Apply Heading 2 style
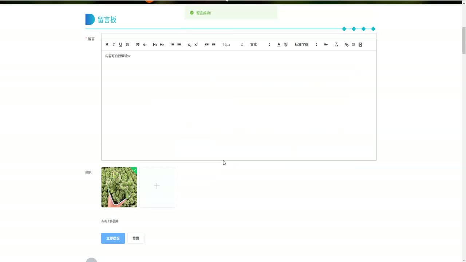The height and width of the screenshot is (262, 466). click(162, 45)
